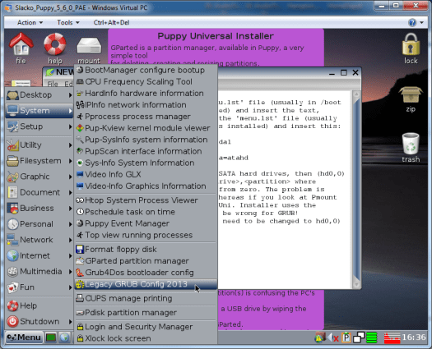Open the trash bin desktop icon
Viewport: 432px width, 349px height.
(411, 148)
